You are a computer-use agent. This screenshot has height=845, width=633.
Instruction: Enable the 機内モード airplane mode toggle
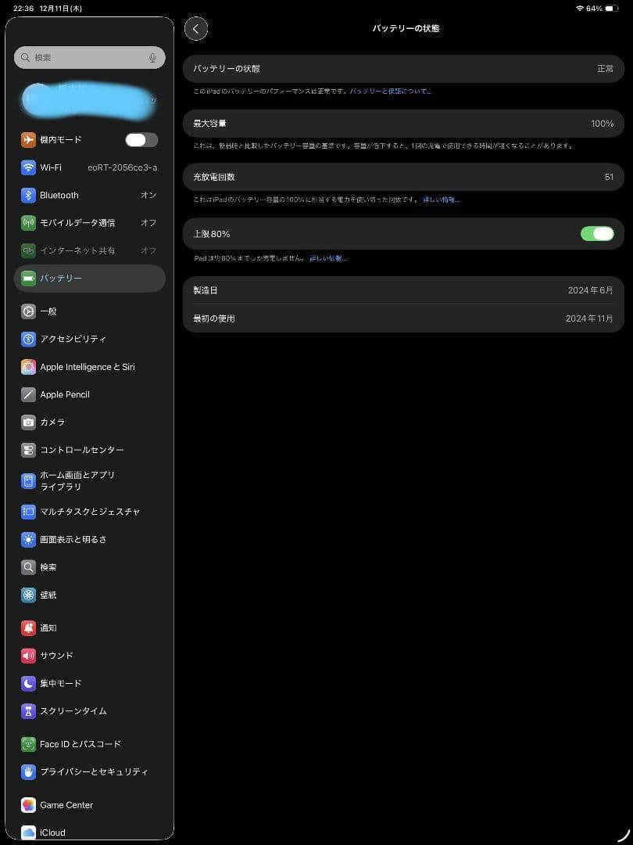tap(141, 139)
